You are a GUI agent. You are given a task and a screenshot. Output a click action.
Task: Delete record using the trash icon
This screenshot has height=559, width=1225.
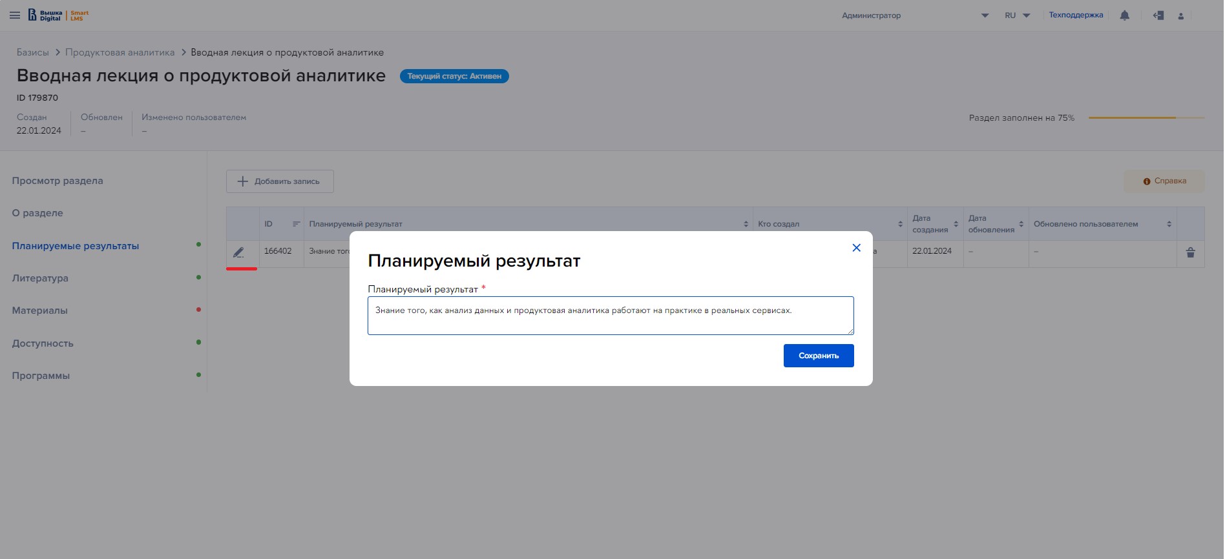pos(1191,252)
